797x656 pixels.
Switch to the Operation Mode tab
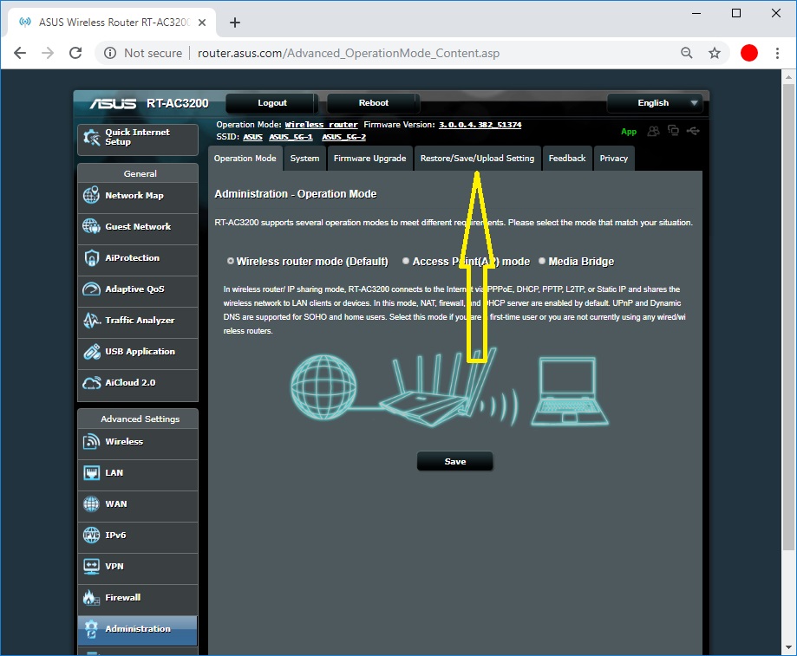tap(245, 159)
